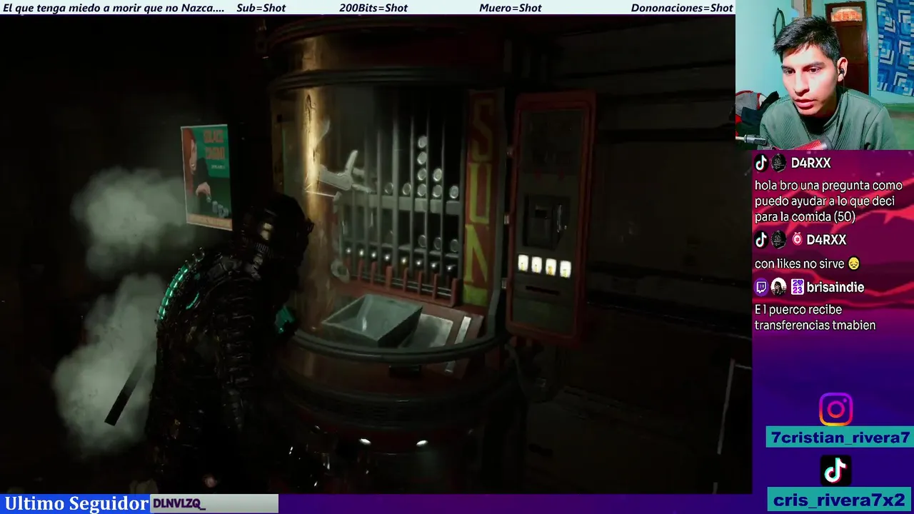Click the "Sub=Shot" banner text

(261, 8)
